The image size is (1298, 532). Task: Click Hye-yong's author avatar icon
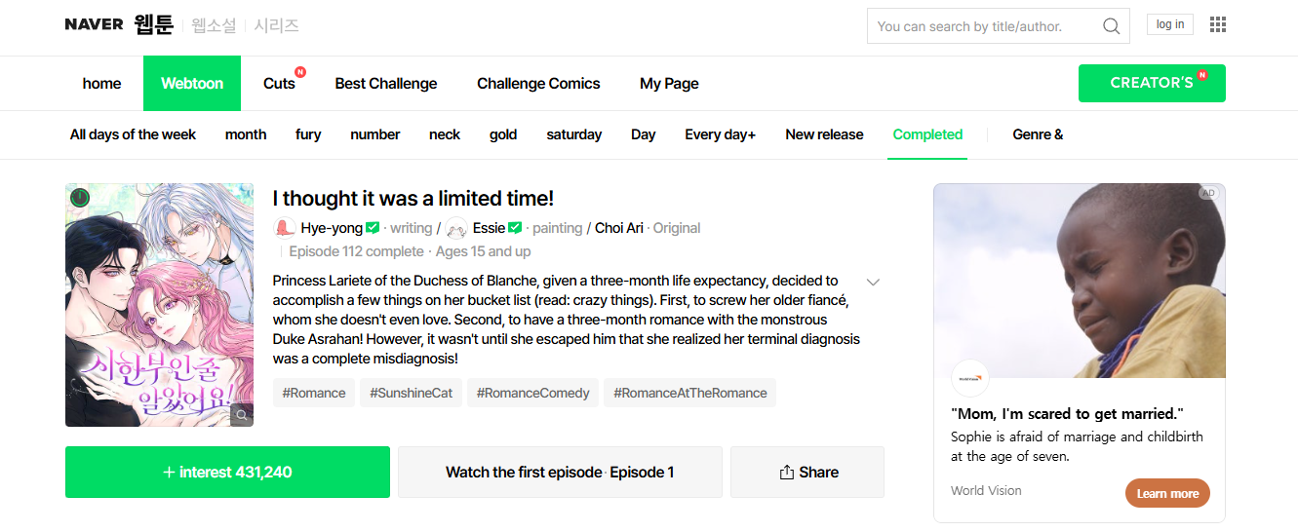pos(285,228)
